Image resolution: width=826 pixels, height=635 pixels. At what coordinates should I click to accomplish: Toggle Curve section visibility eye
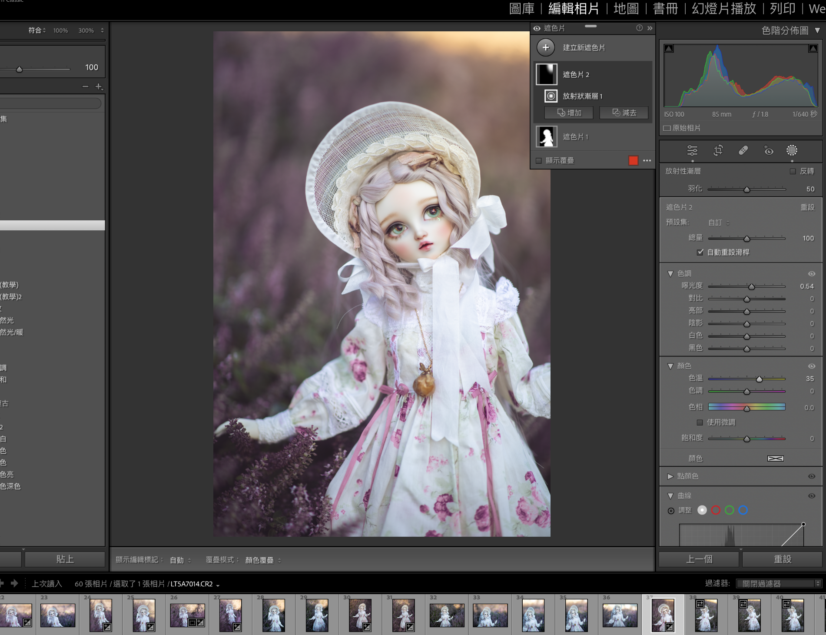812,495
